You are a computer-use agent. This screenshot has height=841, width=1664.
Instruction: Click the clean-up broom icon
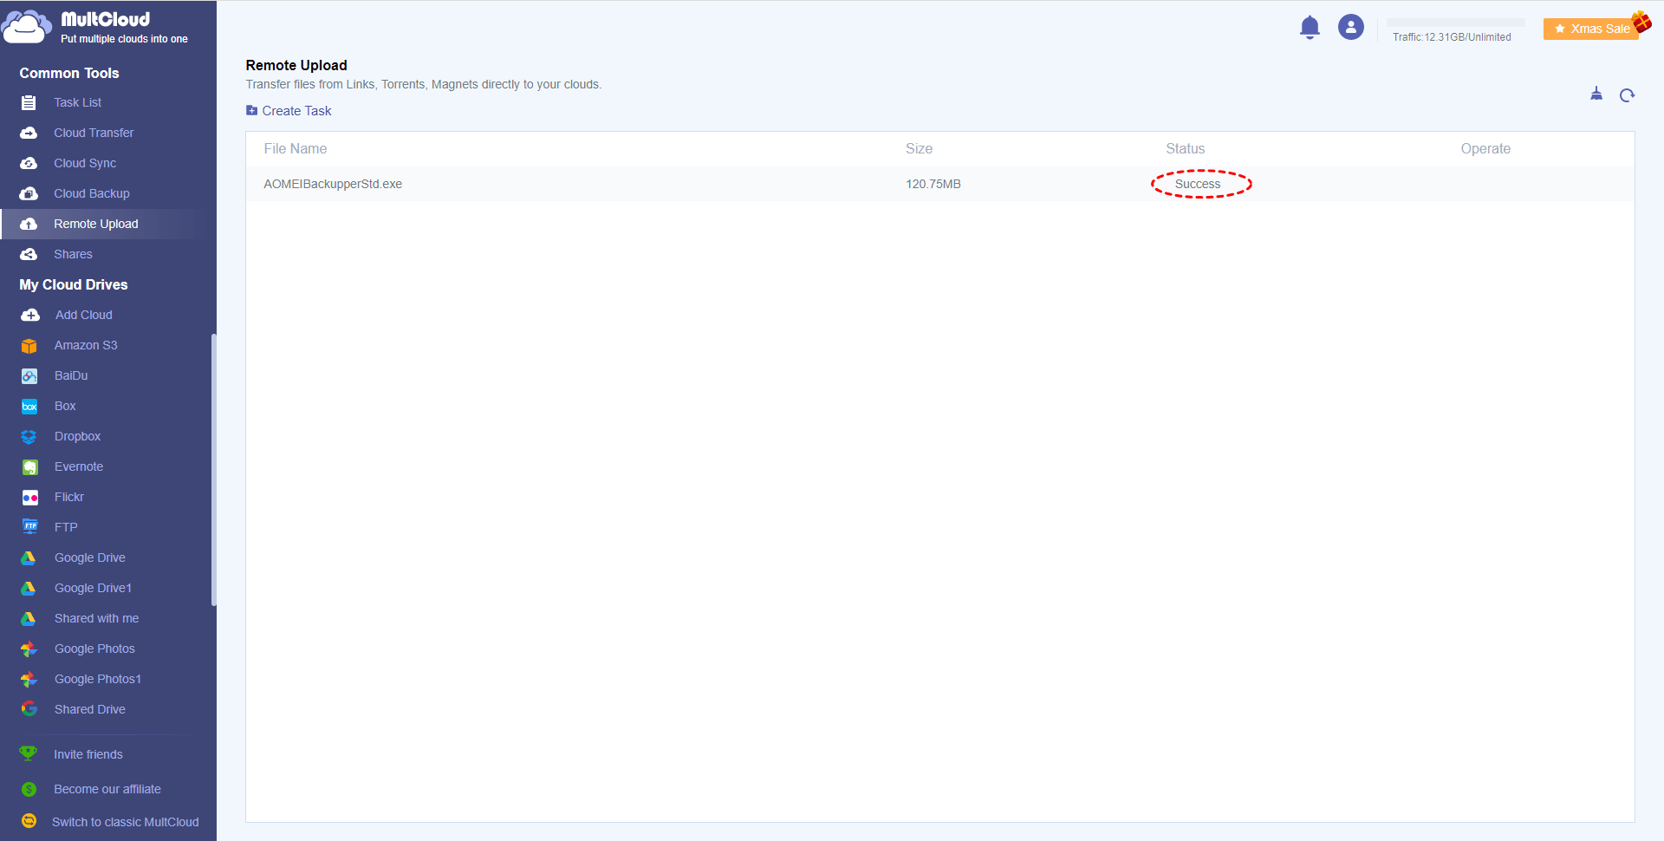pyautogui.click(x=1596, y=94)
